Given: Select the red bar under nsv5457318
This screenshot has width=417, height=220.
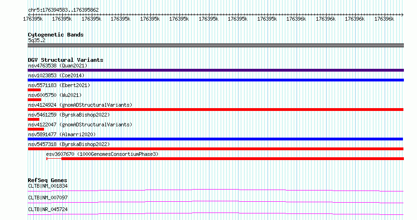Looking at the screenshot, I should point(216,149).
